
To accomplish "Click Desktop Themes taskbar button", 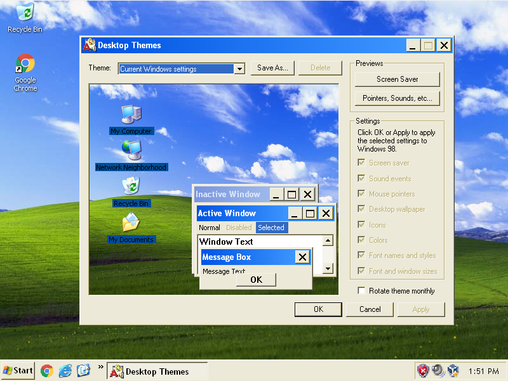I will [157, 371].
